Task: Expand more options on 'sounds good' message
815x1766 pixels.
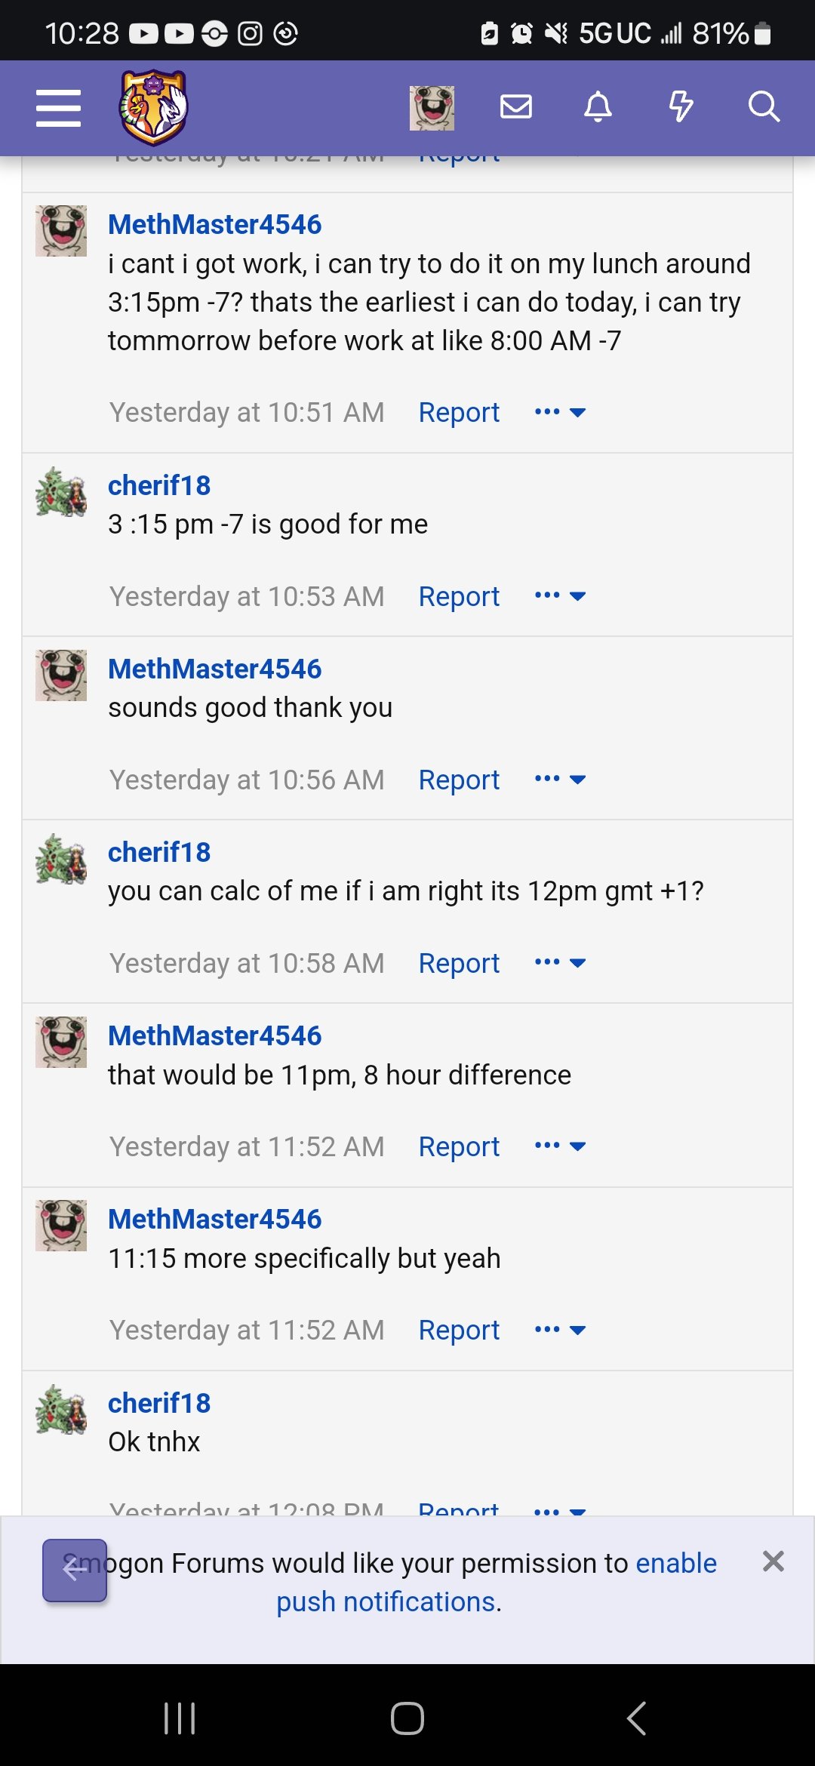Action: point(560,780)
